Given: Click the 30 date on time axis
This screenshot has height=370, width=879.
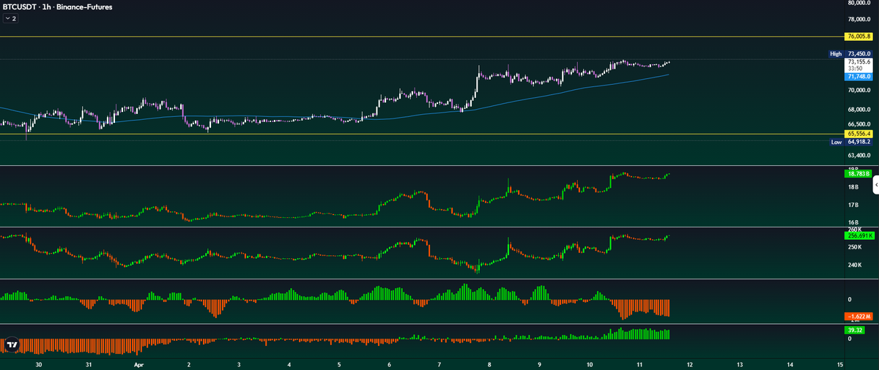Looking at the screenshot, I should point(38,363).
